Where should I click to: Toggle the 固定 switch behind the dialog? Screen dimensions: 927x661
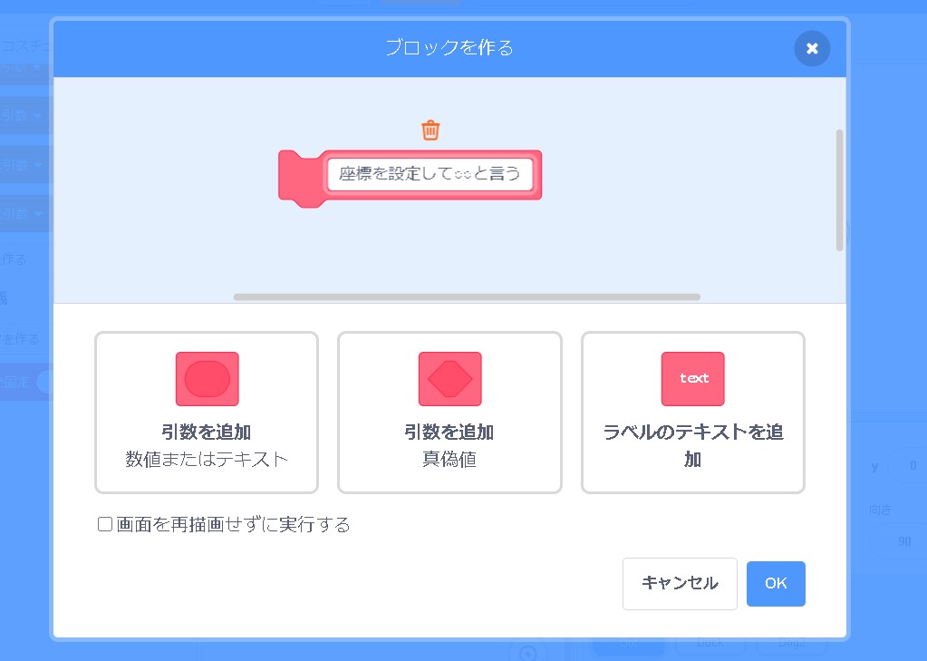coord(43,382)
